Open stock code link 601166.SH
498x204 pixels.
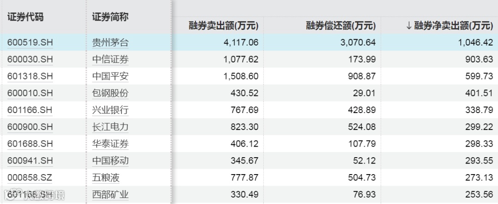point(30,110)
